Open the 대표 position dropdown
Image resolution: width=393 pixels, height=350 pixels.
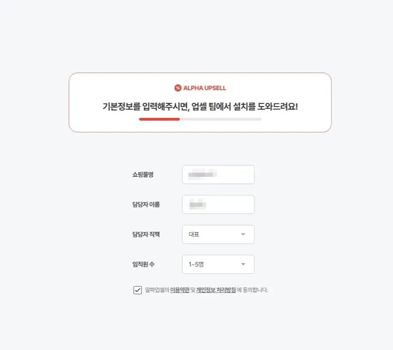coord(218,234)
